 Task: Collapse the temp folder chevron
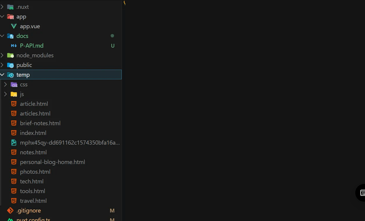click(x=2, y=75)
